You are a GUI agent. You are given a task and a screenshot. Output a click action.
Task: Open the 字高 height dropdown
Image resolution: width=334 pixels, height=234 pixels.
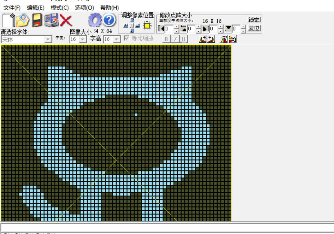[x=117, y=39]
